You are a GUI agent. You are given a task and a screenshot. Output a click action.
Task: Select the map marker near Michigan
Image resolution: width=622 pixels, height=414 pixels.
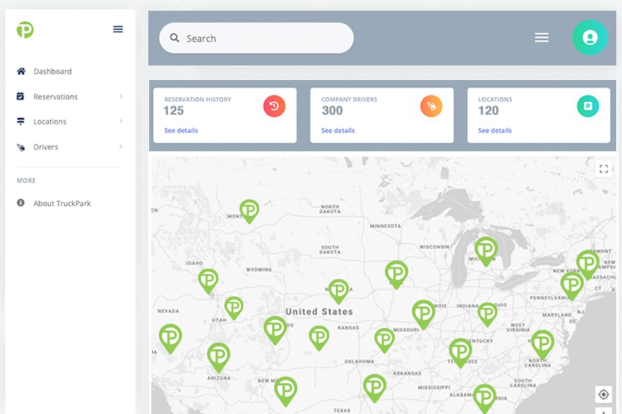487,249
